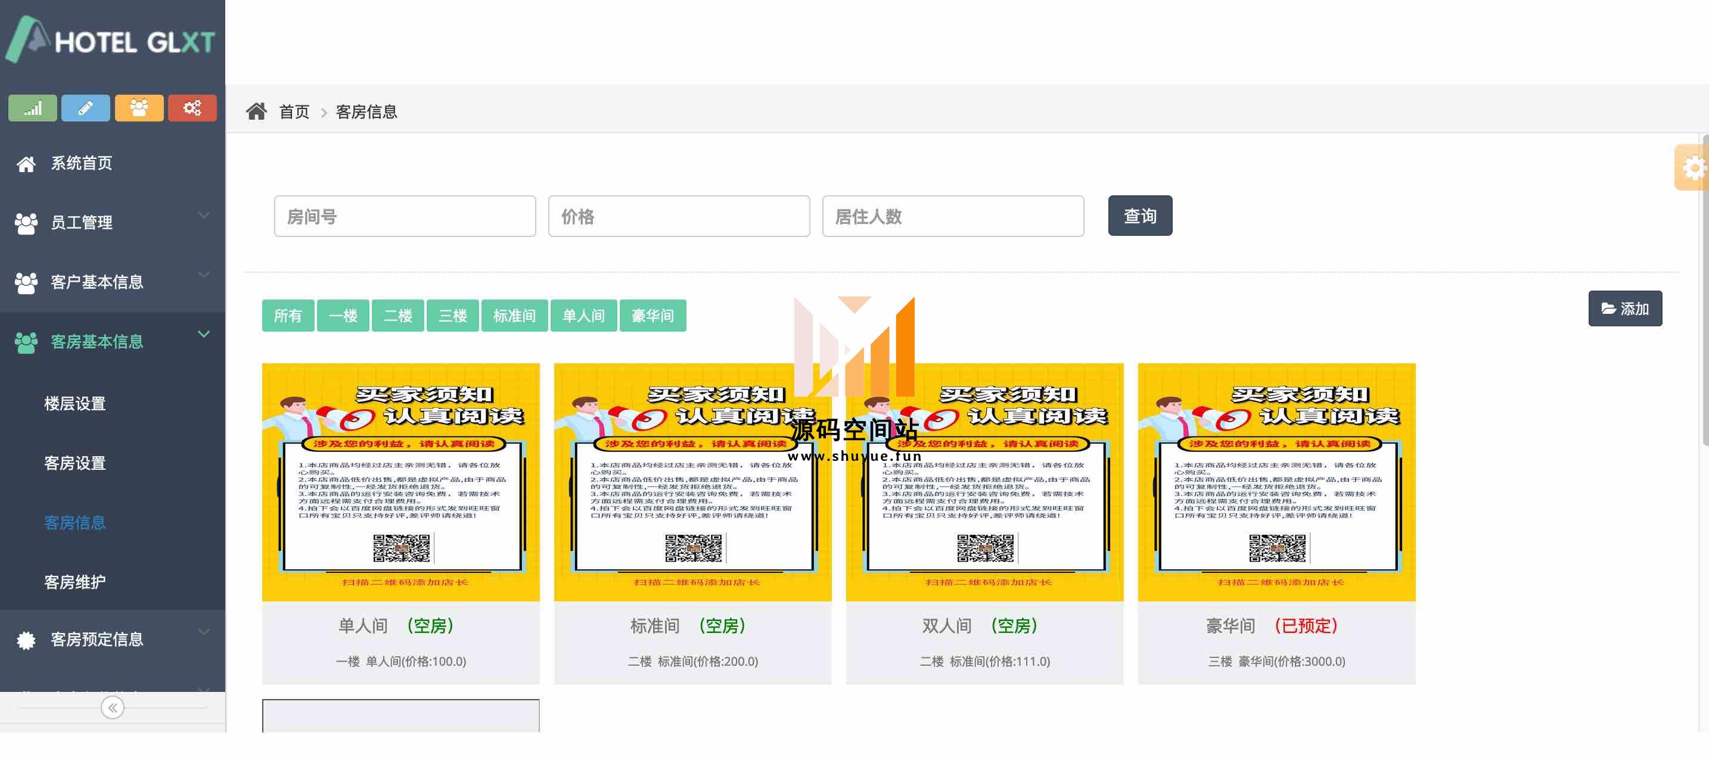Open the 标准间 (空房) 二楼 200.0 card image
The width and height of the screenshot is (1709, 761).
692,482
